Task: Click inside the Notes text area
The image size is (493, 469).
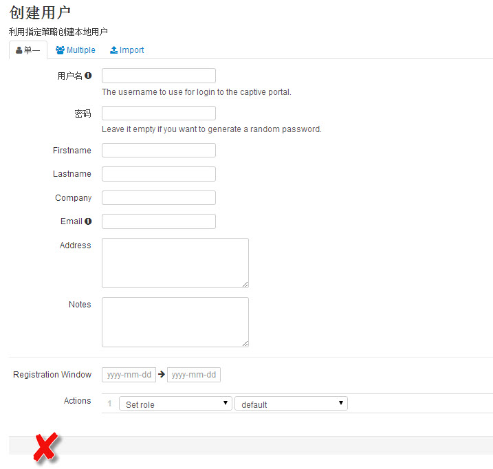Action: 175,322
